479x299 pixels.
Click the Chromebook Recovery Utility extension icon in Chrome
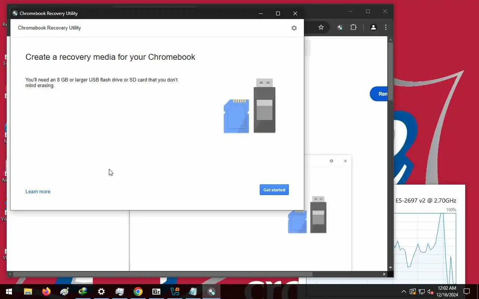coord(340,27)
